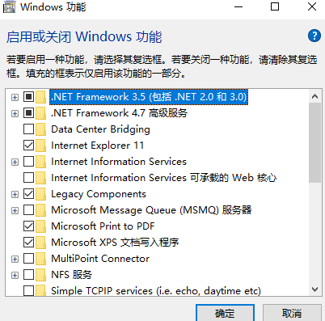
Task: Expand Microsoft Message Queue (MSMQ) 服务器 node
Action: (15, 210)
